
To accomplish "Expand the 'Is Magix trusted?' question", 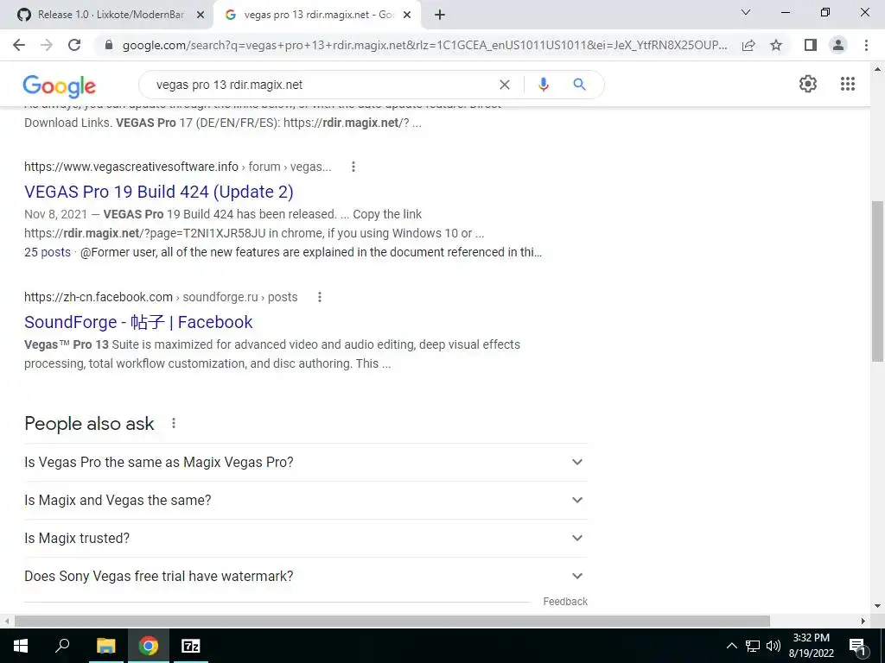I will point(305,539).
